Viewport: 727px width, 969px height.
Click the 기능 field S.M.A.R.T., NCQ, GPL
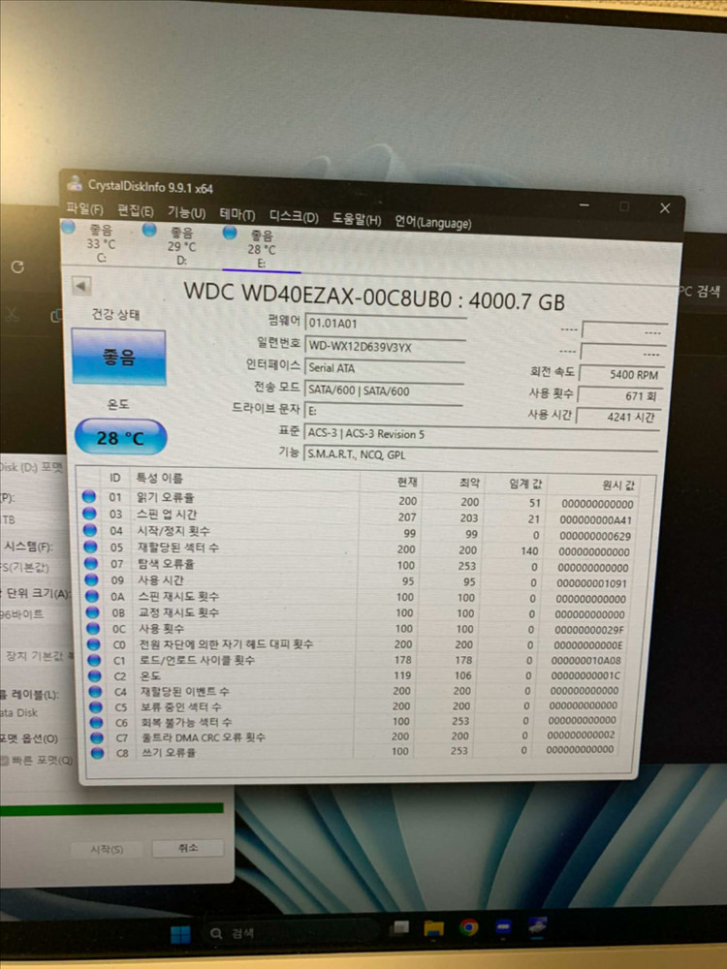[481, 454]
